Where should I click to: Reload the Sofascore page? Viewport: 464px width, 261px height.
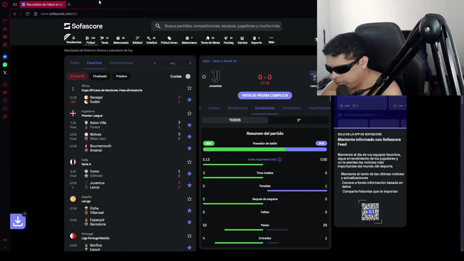28,14
